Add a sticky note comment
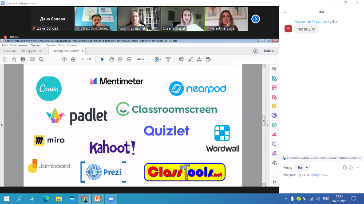This screenshot has height=204, width=364. click(x=181, y=59)
